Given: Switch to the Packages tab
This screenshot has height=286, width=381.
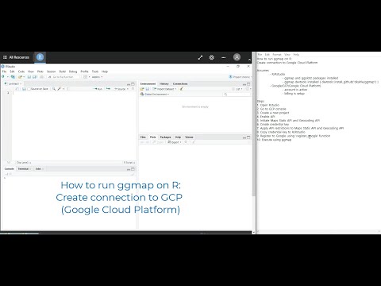Looking at the screenshot, I should click(165, 137).
